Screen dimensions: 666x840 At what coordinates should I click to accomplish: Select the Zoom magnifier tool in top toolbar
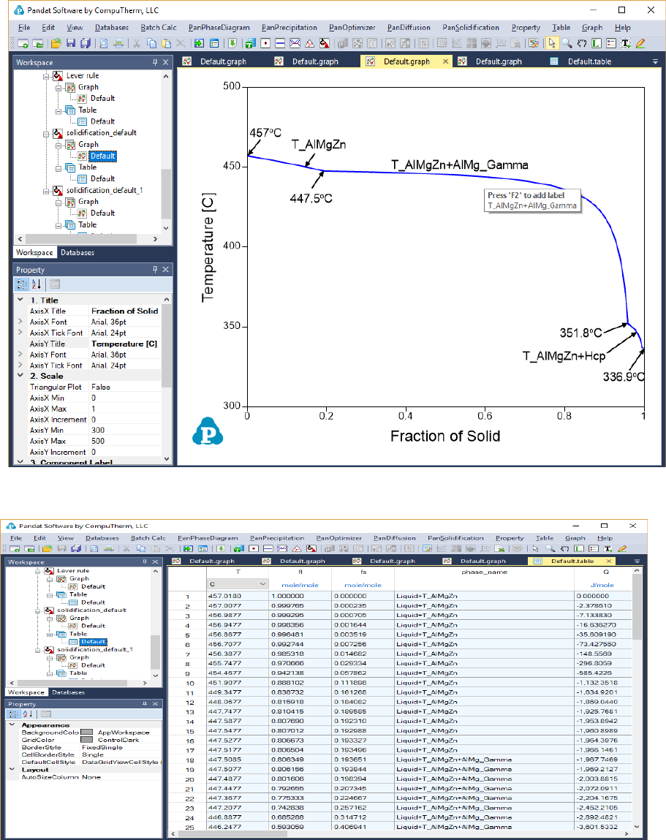pyautogui.click(x=567, y=43)
